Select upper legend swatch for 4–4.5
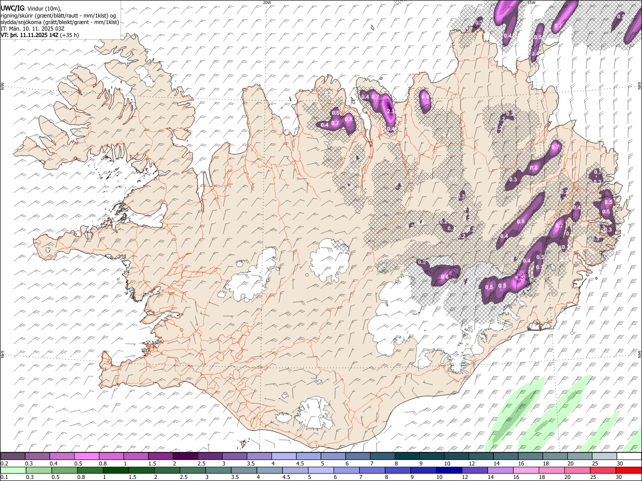Screen dimensions: 642x481 [x=284, y=456]
